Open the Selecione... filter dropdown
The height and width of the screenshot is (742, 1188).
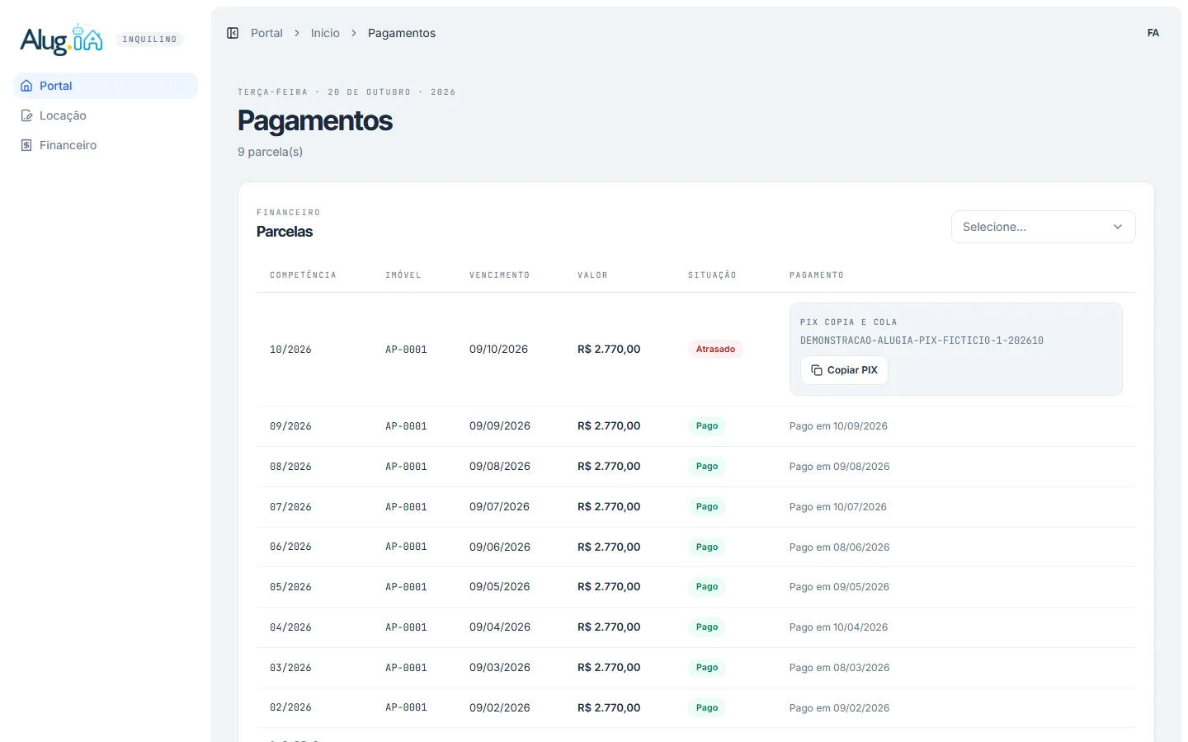click(1043, 227)
